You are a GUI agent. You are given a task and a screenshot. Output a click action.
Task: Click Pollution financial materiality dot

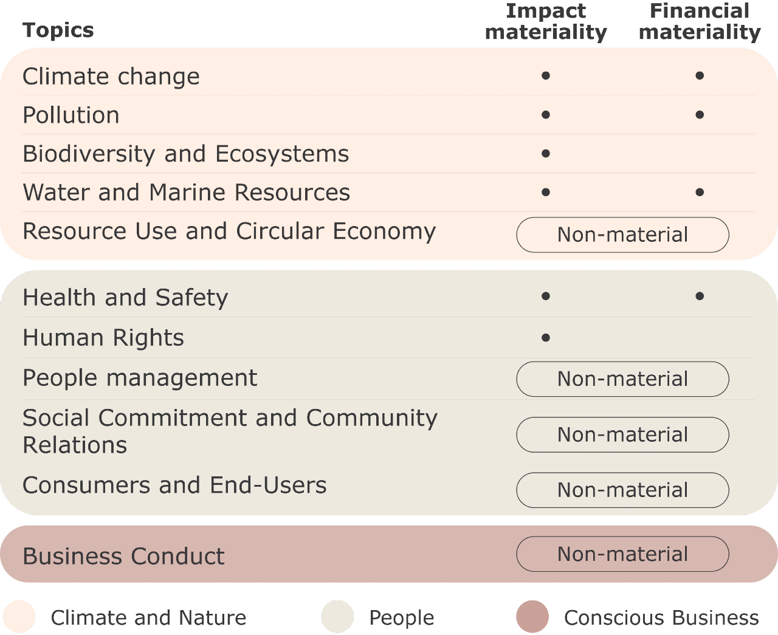(x=700, y=115)
